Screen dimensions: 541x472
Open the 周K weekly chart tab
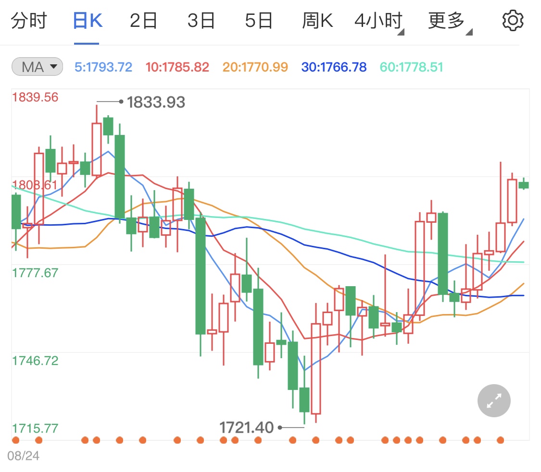pyautogui.click(x=317, y=21)
